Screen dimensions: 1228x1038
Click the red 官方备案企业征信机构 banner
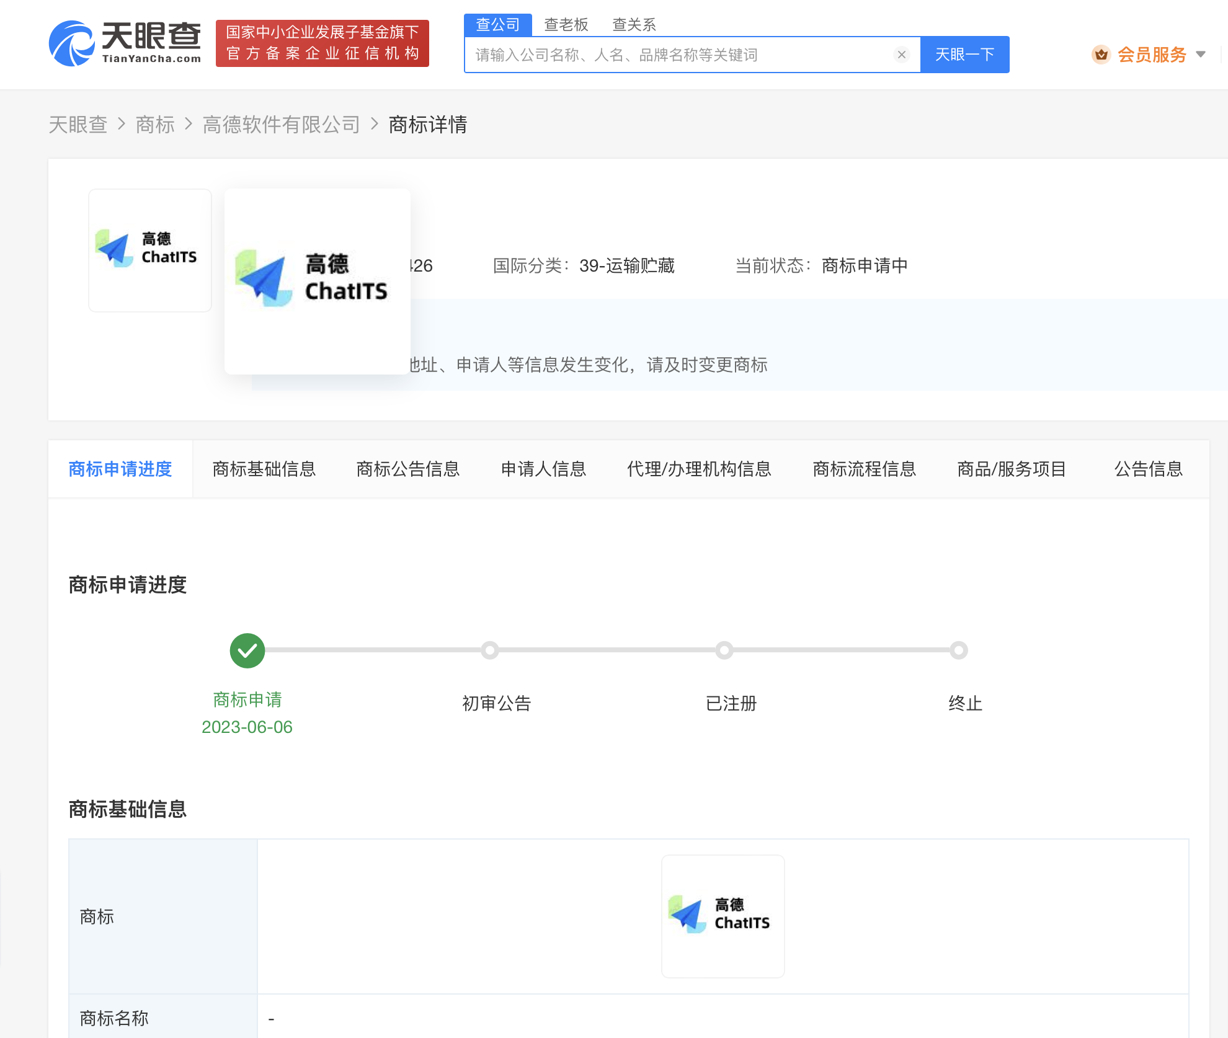click(323, 43)
